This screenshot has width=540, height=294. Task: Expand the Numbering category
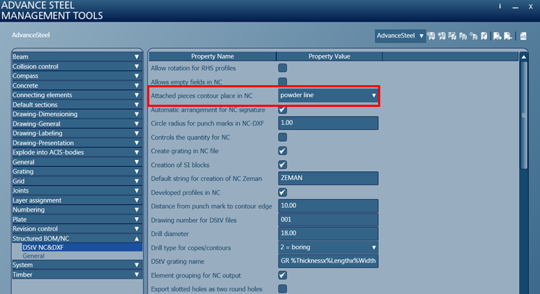[77, 210]
